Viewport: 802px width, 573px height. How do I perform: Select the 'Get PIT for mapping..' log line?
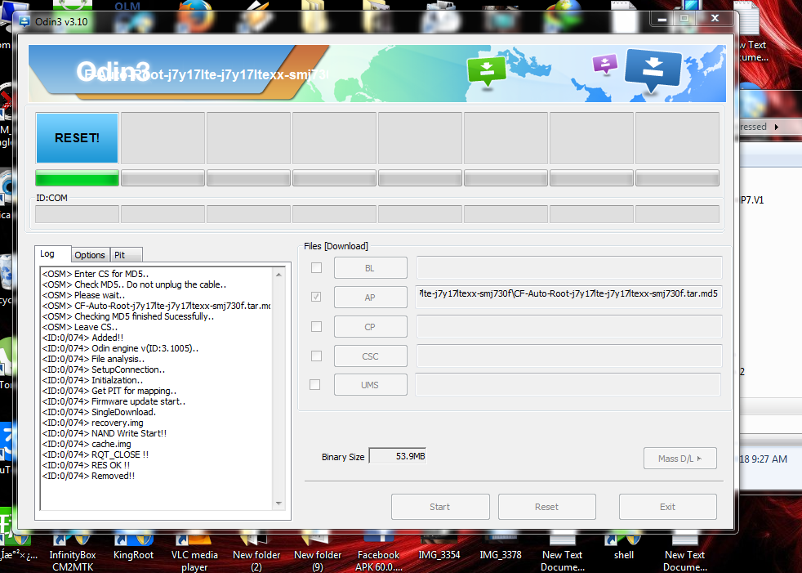click(x=109, y=391)
